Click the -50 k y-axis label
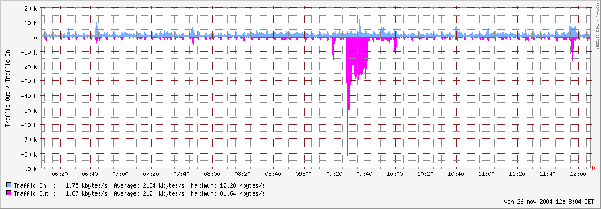The width and height of the screenshot is (601, 209). (29, 111)
